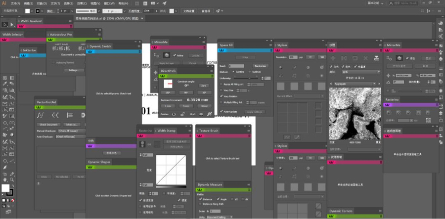Image resolution: width=445 pixels, height=219 pixels.
Task: Click the layers icon in MirrorMe panel
Action: coord(167,55)
